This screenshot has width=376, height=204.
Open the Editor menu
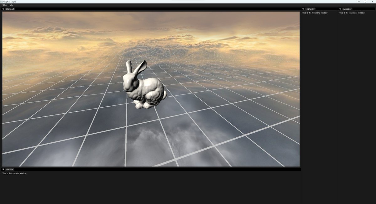[4, 5]
